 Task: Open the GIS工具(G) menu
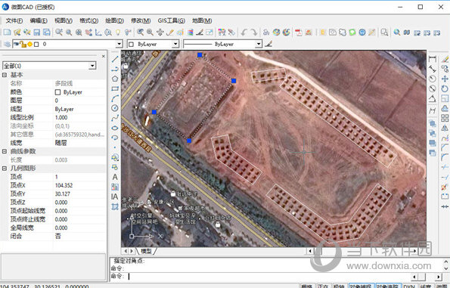coord(172,20)
